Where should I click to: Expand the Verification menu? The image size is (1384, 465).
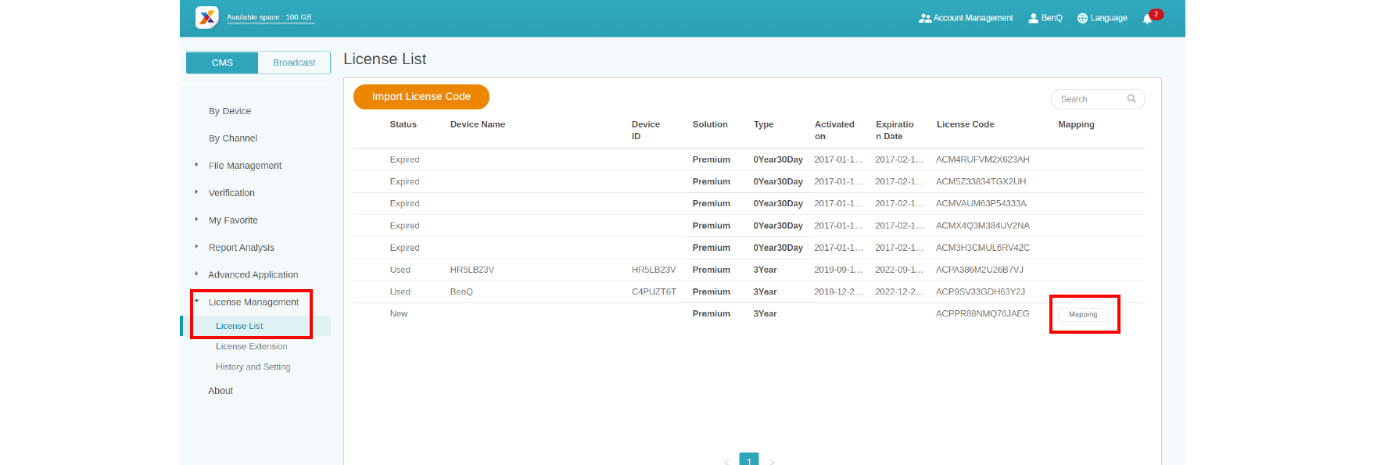231,193
